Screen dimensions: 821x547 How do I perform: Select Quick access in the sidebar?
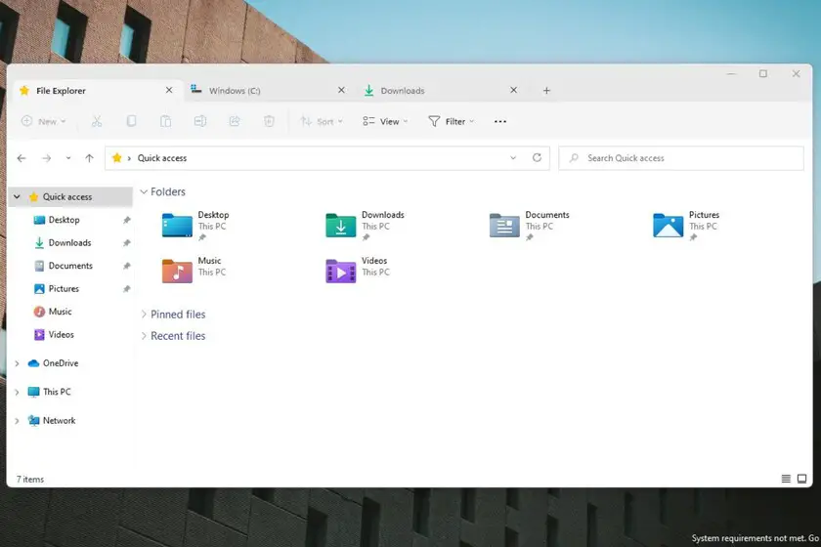tap(70, 196)
